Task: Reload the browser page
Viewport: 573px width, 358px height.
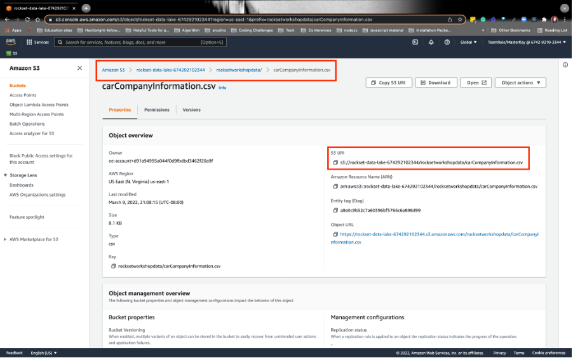Action: 27,20
